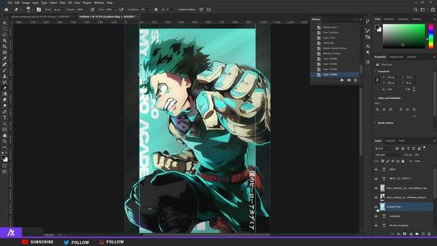
Task: Expand the Quick Actions section
Action: 375,123
